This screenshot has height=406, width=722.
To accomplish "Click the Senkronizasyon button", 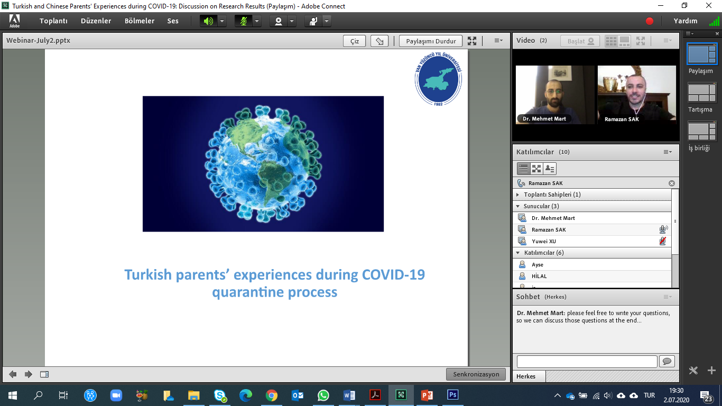I will [x=476, y=374].
